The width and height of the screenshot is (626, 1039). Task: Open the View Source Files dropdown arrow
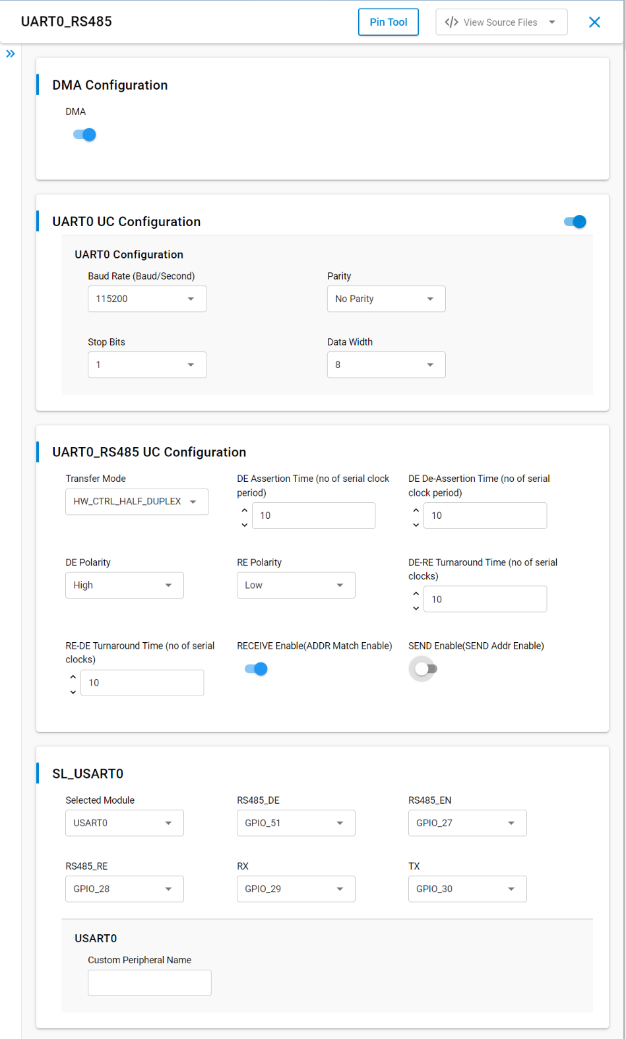[552, 22]
